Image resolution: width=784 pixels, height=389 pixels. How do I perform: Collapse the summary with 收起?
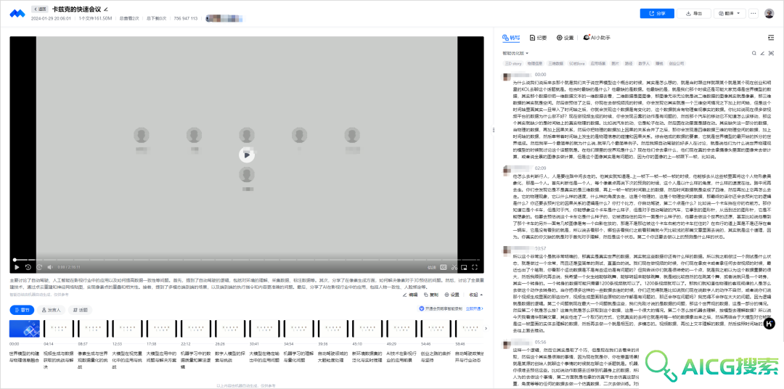pyautogui.click(x=475, y=295)
